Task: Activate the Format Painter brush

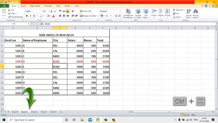Action: coord(9,17)
